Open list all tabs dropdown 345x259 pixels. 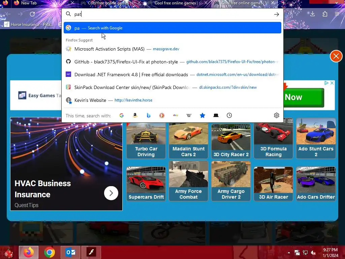294,3
